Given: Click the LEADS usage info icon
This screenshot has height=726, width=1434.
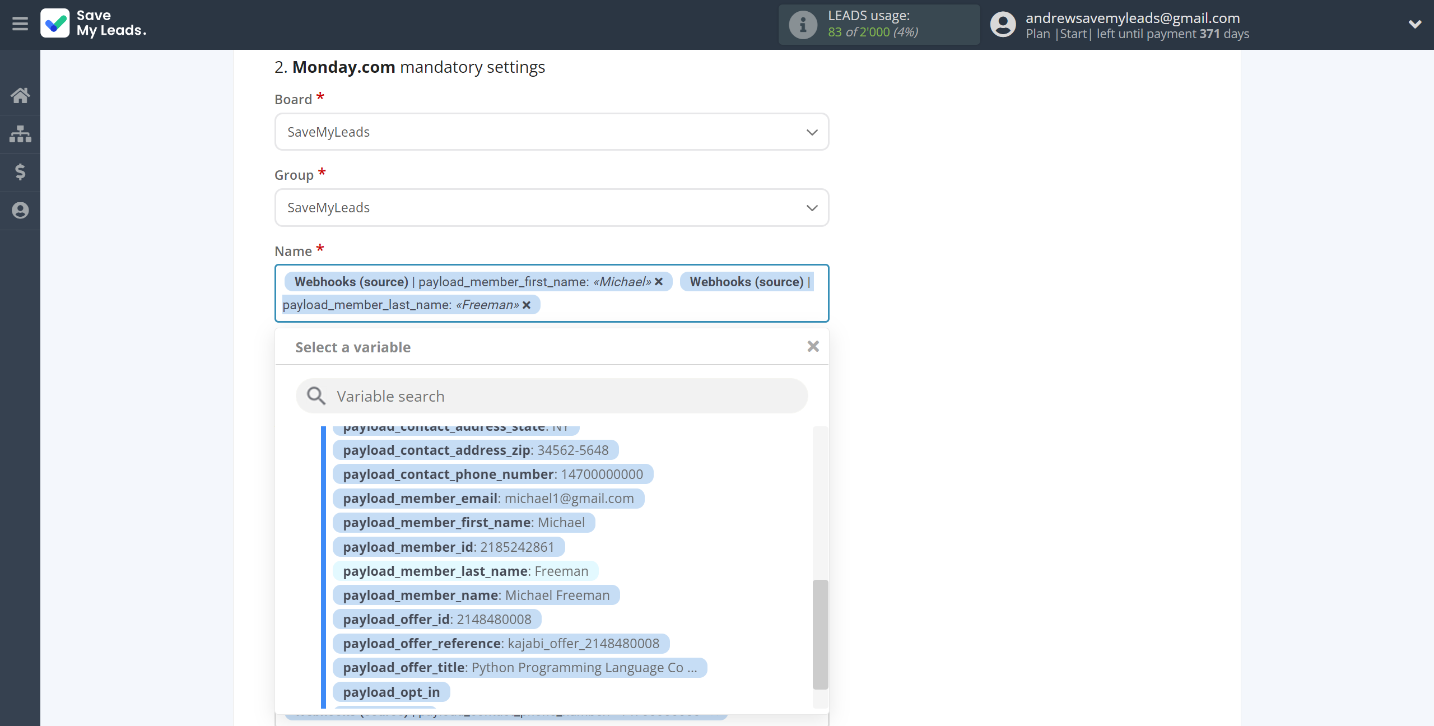Looking at the screenshot, I should click(x=803, y=25).
